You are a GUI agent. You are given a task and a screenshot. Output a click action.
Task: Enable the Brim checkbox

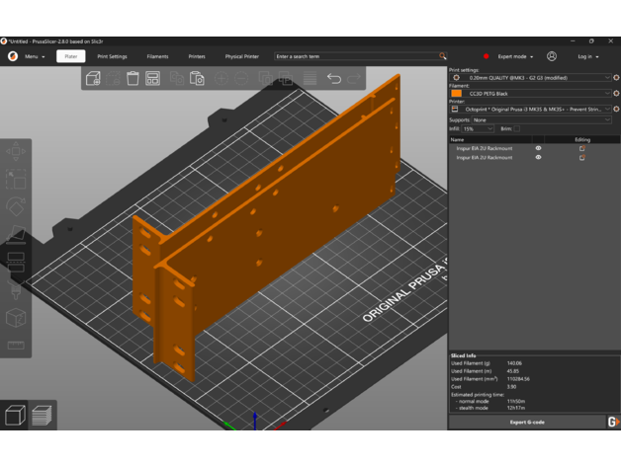click(x=516, y=128)
